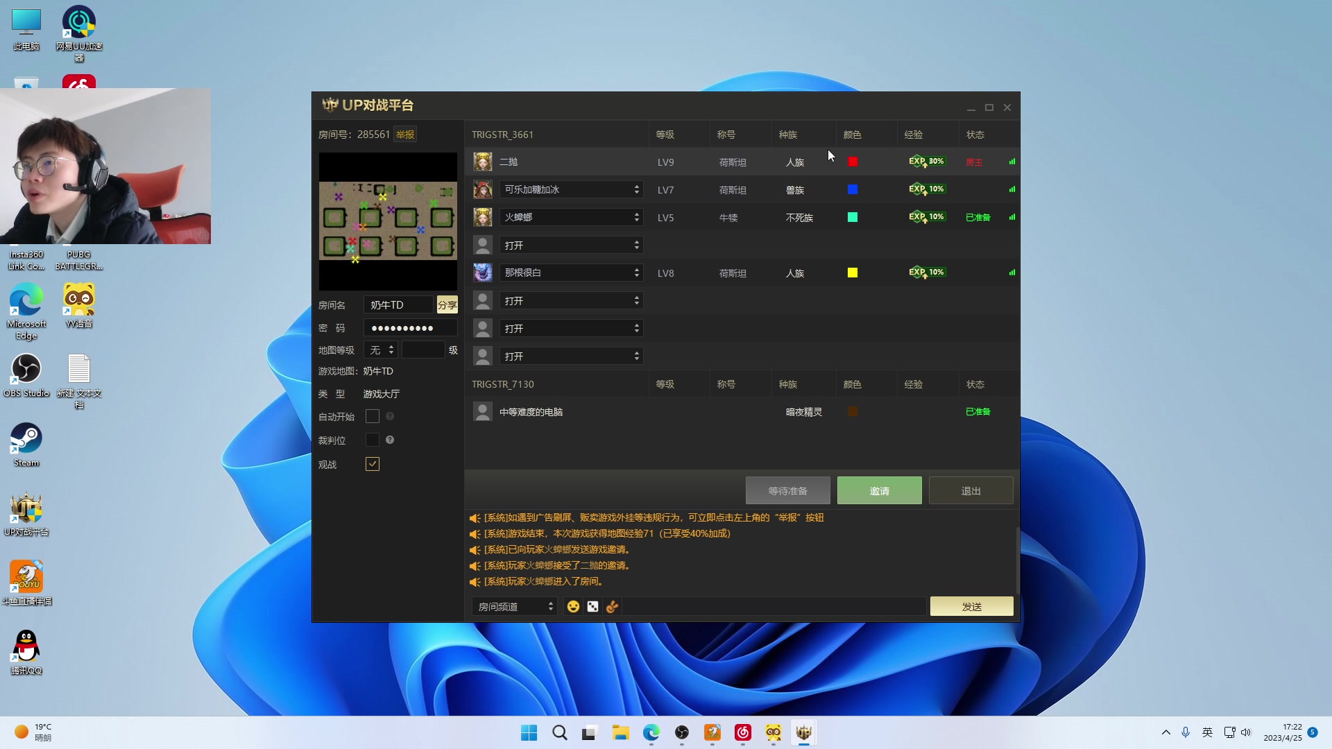Toggle the 自动开始 checkbox
Screen dimensions: 1332x749
pos(373,416)
